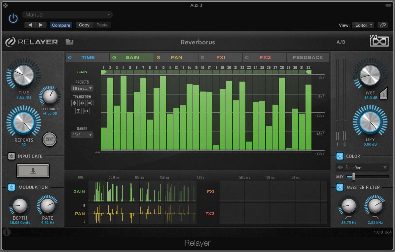395x252 pixels.
Task: Switch to the PAN tab
Action: (x=176, y=57)
